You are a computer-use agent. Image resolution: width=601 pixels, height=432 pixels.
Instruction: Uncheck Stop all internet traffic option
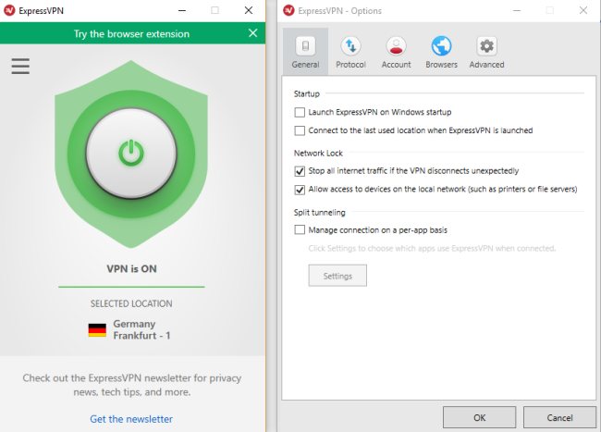tap(300, 171)
